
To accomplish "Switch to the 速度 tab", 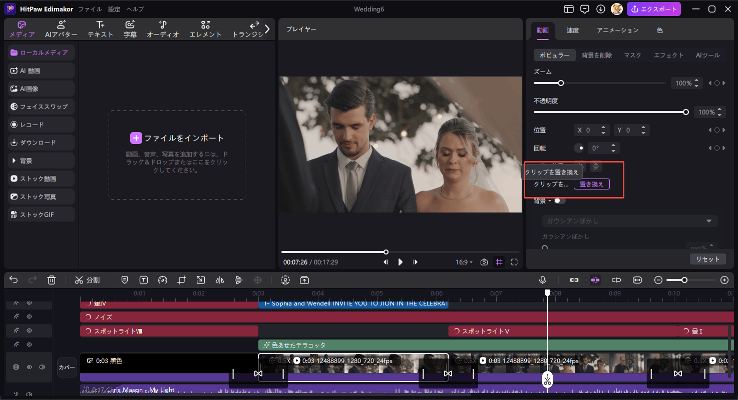I will (573, 30).
